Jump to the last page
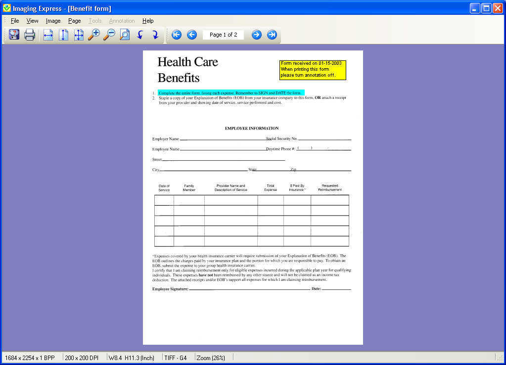The height and width of the screenshot is (365, 506). click(272, 35)
